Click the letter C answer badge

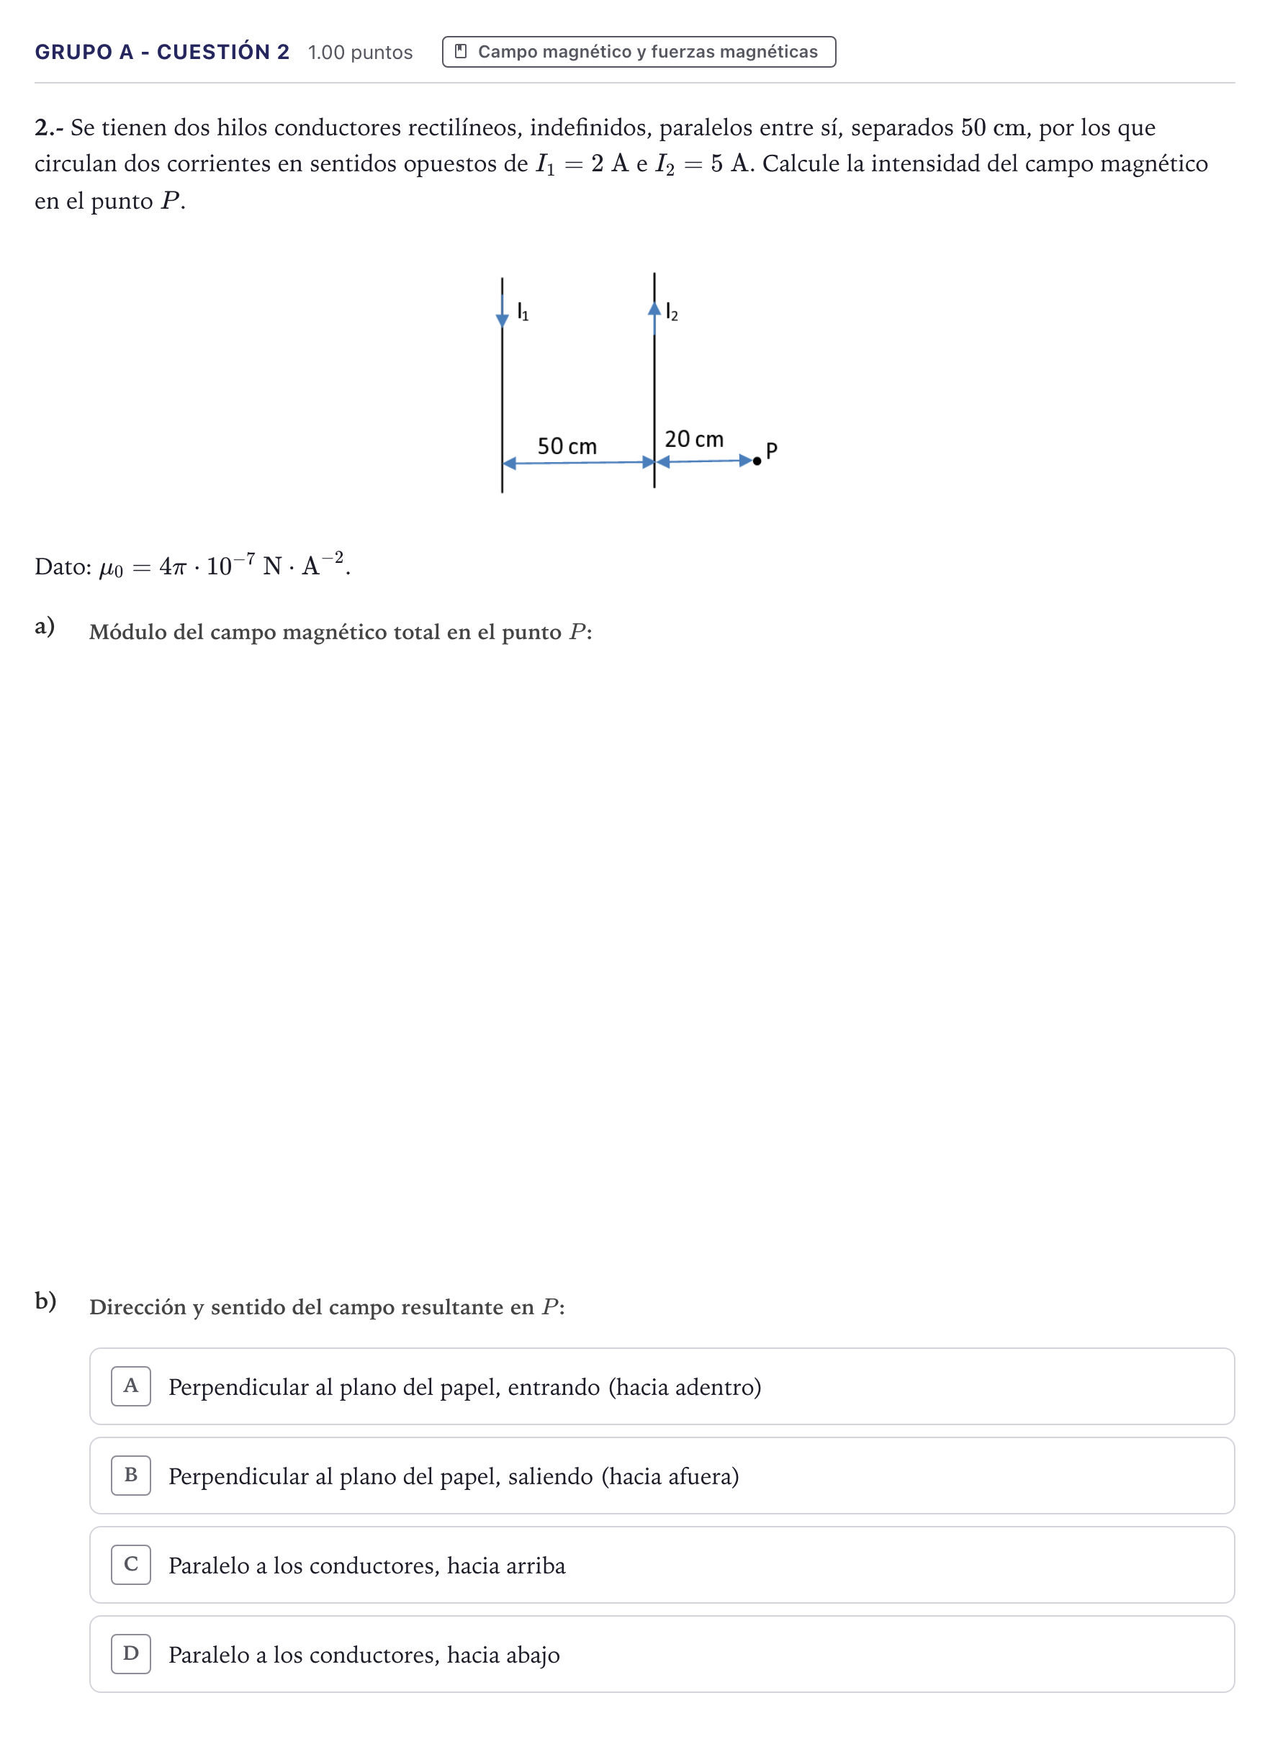131,1564
